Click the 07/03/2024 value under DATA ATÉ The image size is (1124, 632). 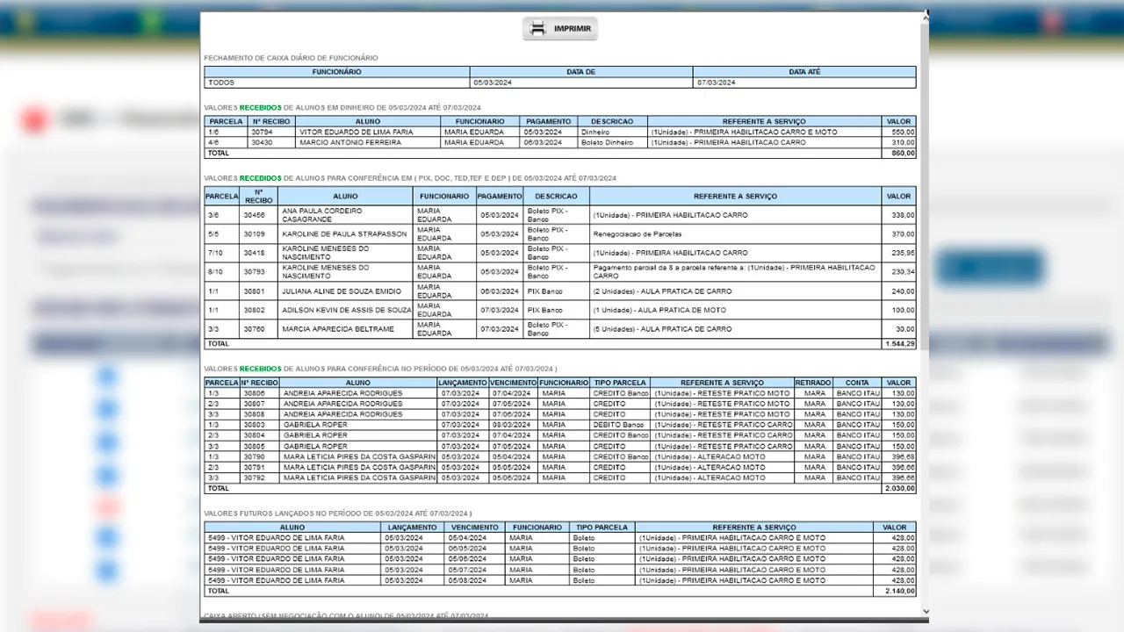tap(716, 83)
